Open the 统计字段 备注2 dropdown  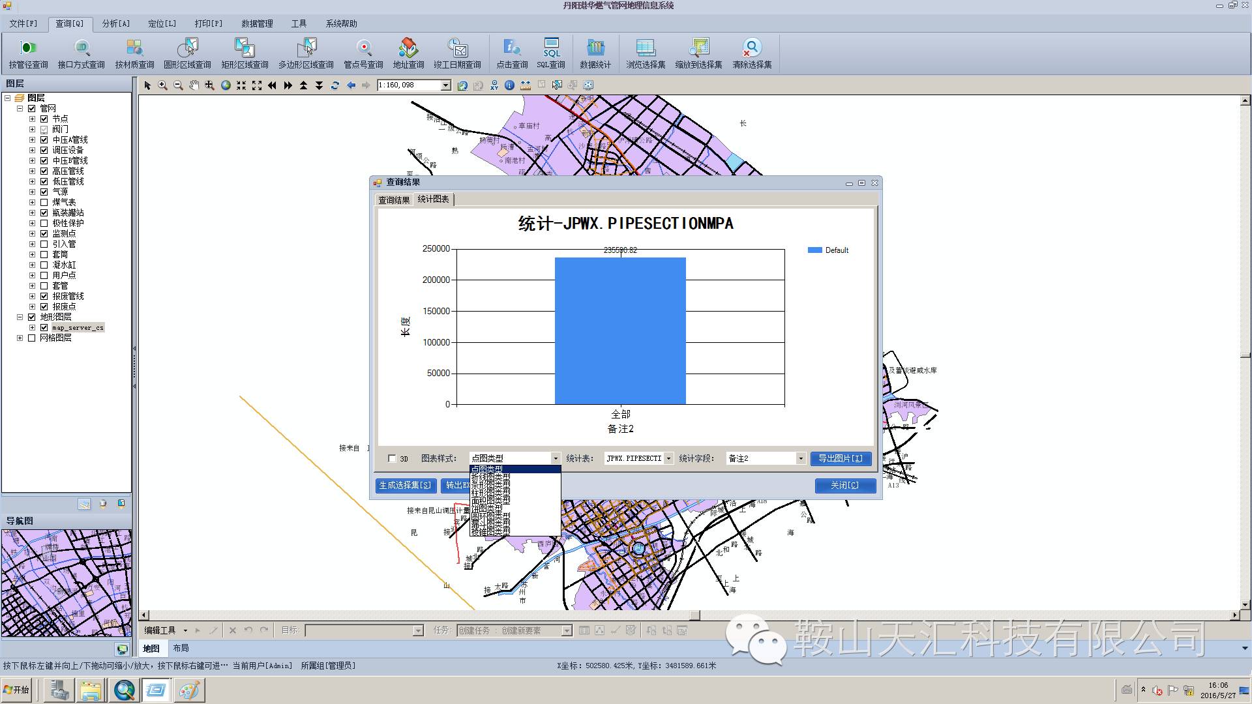pos(801,458)
